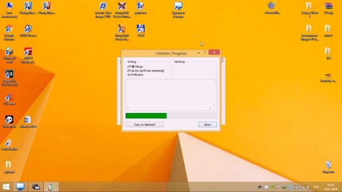
Task: Open the OneDrive cloud tray icon
Action: pos(260,187)
